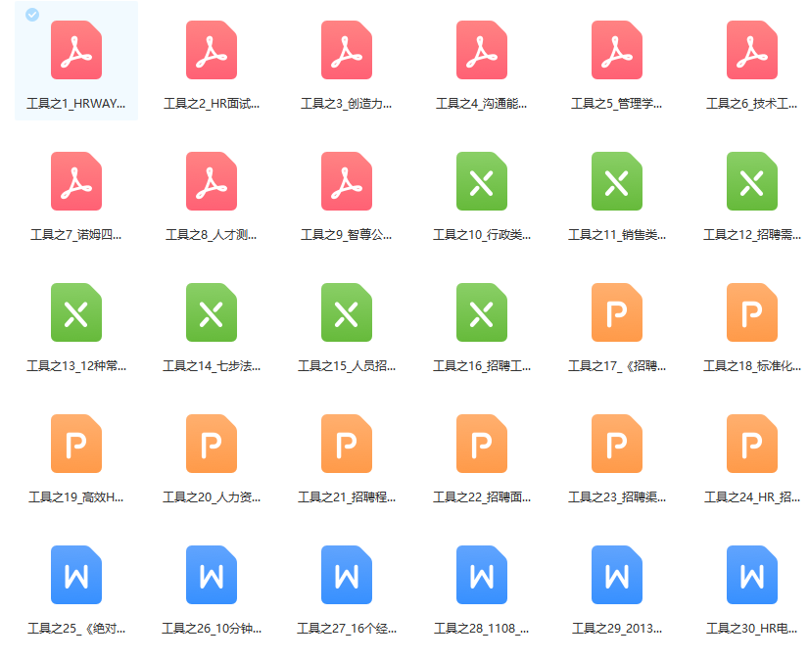This screenshot has width=809, height=661.
Task: Select the 工具之4_沟通能 PDF icon
Action: click(x=482, y=50)
